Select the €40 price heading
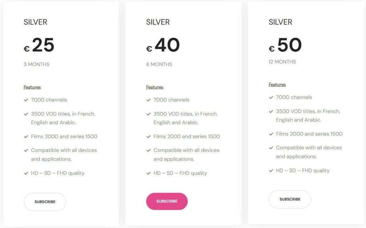The height and width of the screenshot is (228, 366). 163,46
